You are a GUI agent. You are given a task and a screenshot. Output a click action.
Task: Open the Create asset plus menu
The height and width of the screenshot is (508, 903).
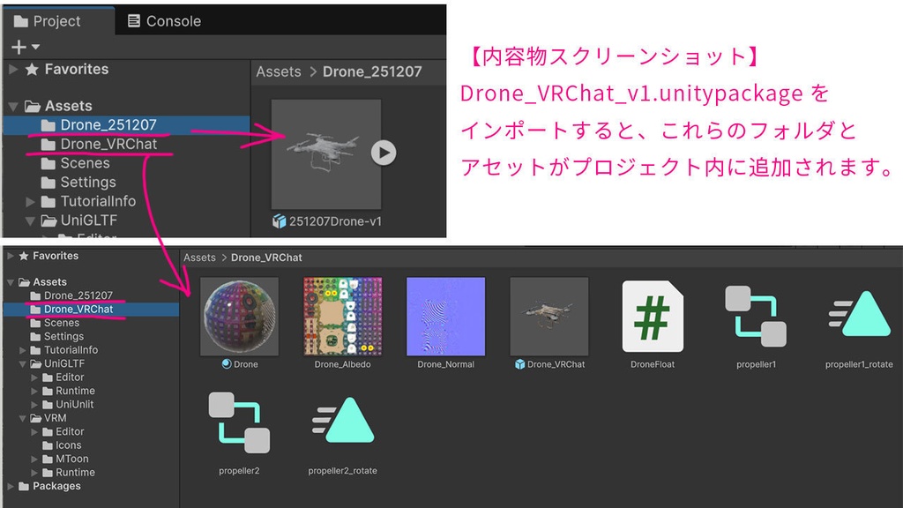pos(18,45)
